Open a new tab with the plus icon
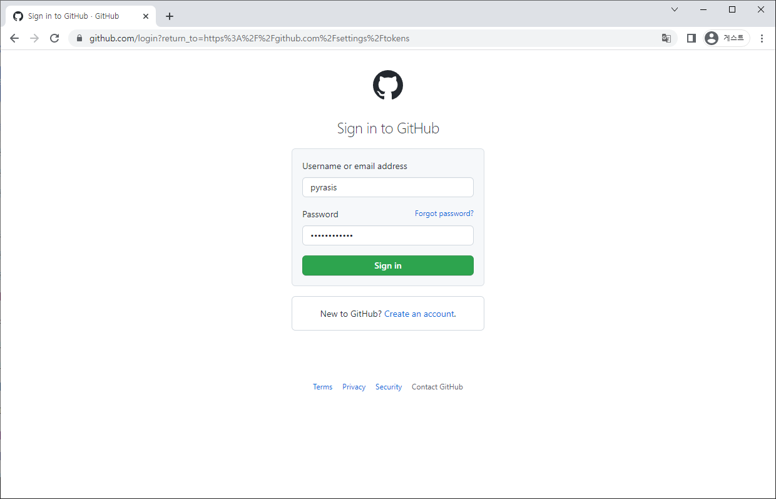776x499 pixels. point(169,16)
